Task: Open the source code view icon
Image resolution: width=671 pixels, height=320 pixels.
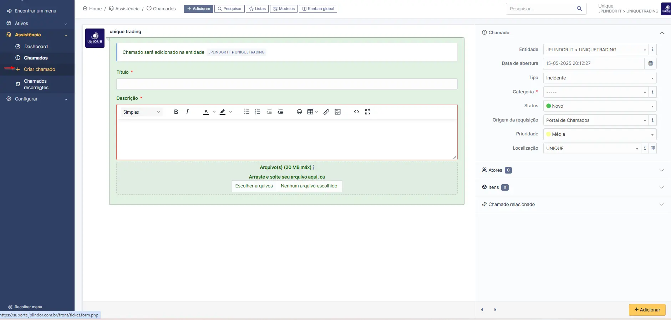Action: (356, 112)
